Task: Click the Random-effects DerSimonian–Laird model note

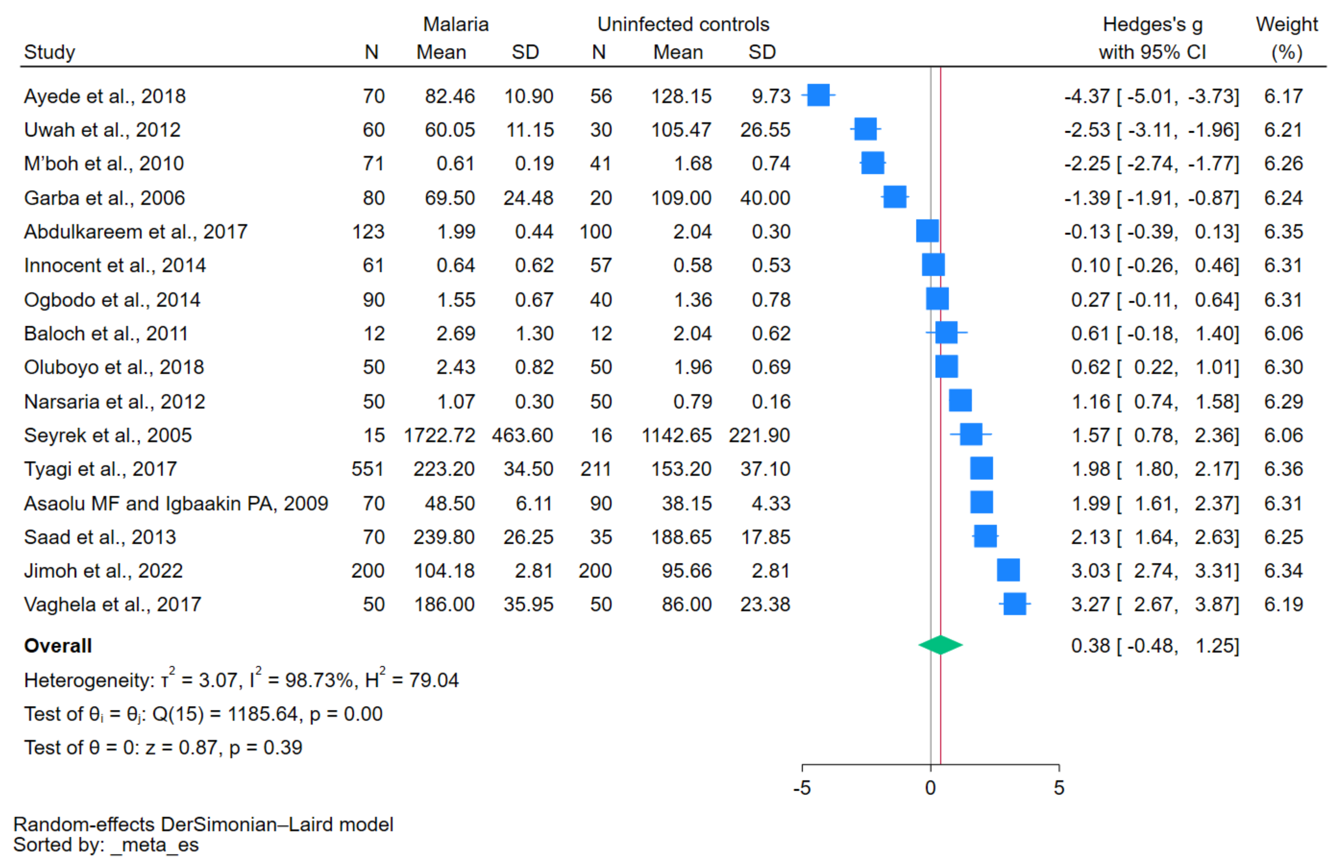Action: point(203,824)
